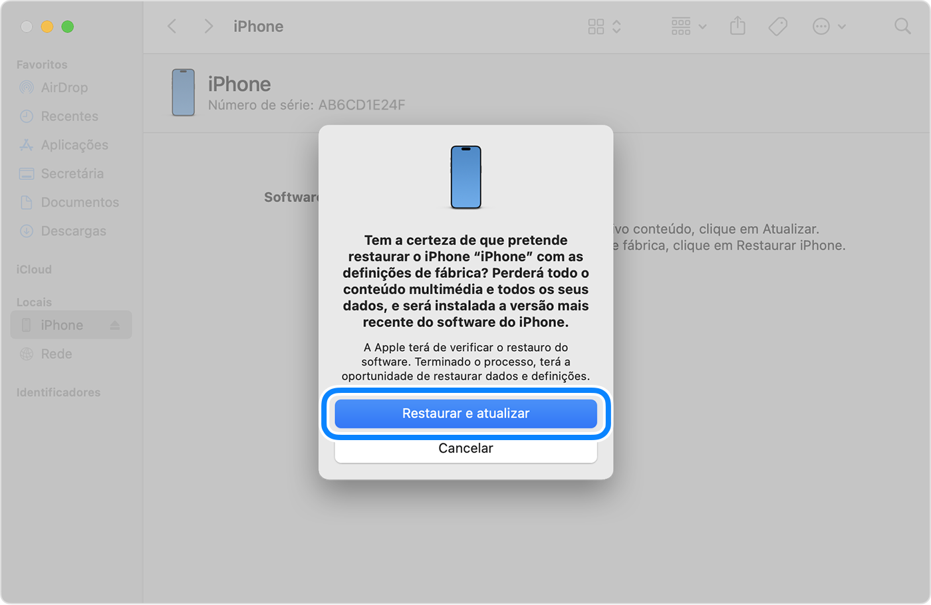Click the iPhone image in device header
The height and width of the screenshot is (605, 931).
coord(184,92)
